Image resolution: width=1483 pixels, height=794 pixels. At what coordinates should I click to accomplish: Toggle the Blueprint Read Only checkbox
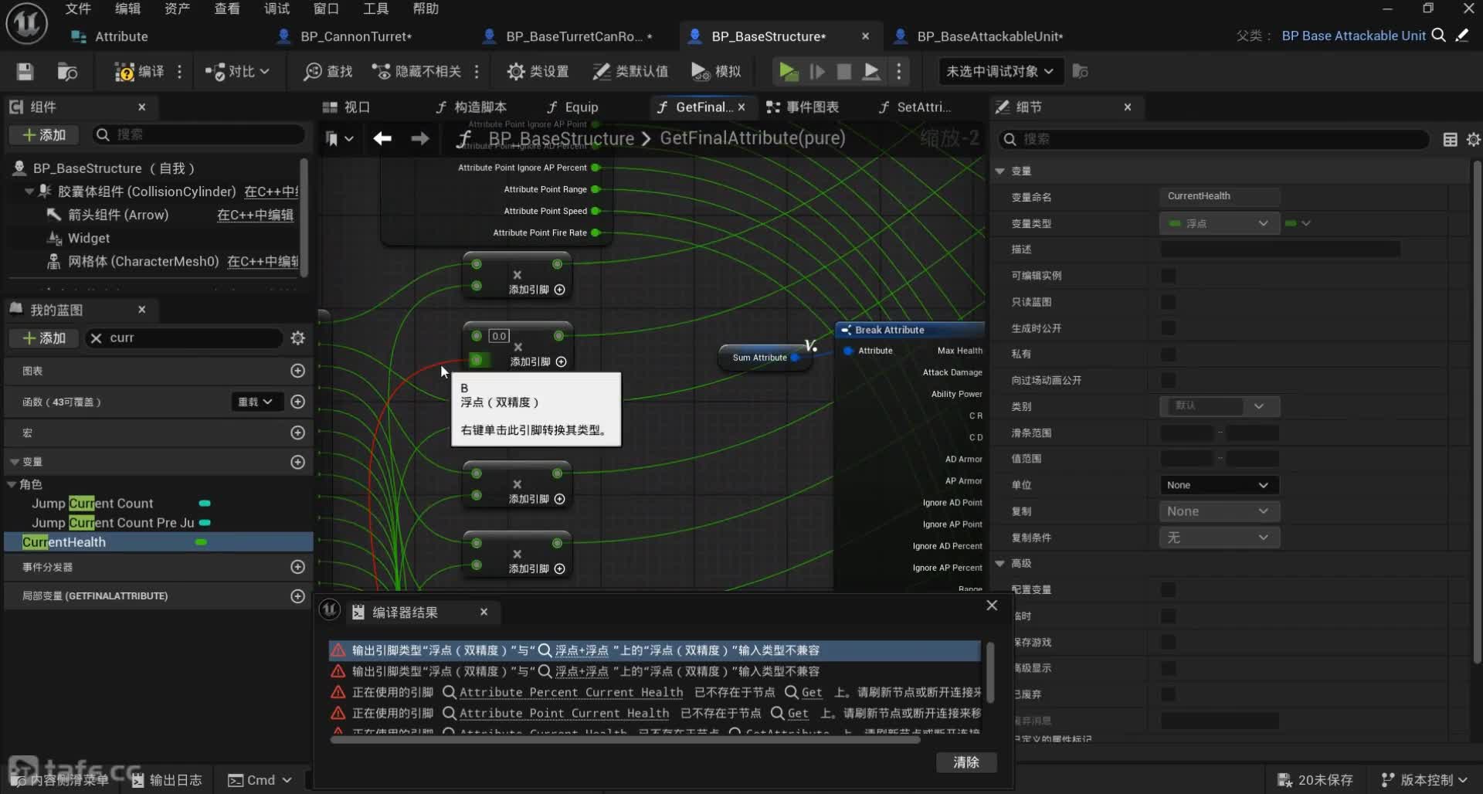point(1168,302)
